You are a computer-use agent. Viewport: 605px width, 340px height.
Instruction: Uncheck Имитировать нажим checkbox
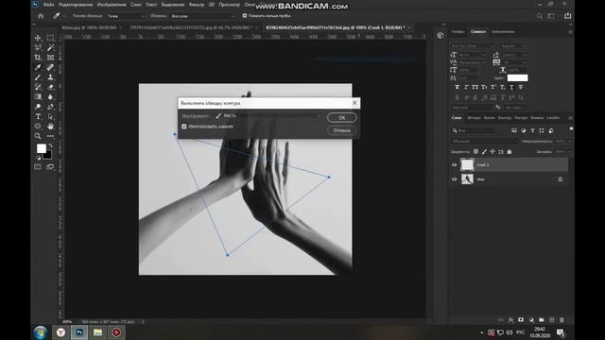click(184, 127)
